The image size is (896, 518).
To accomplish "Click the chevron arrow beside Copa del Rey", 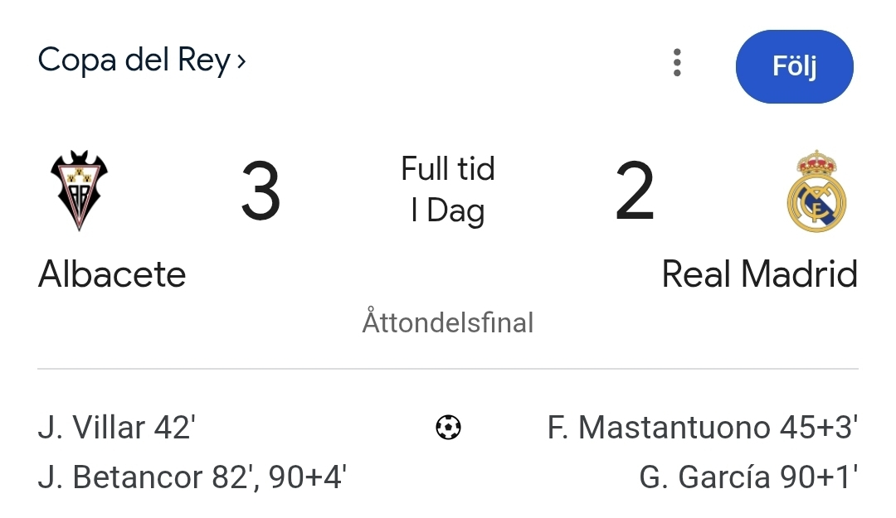I will coord(241,61).
